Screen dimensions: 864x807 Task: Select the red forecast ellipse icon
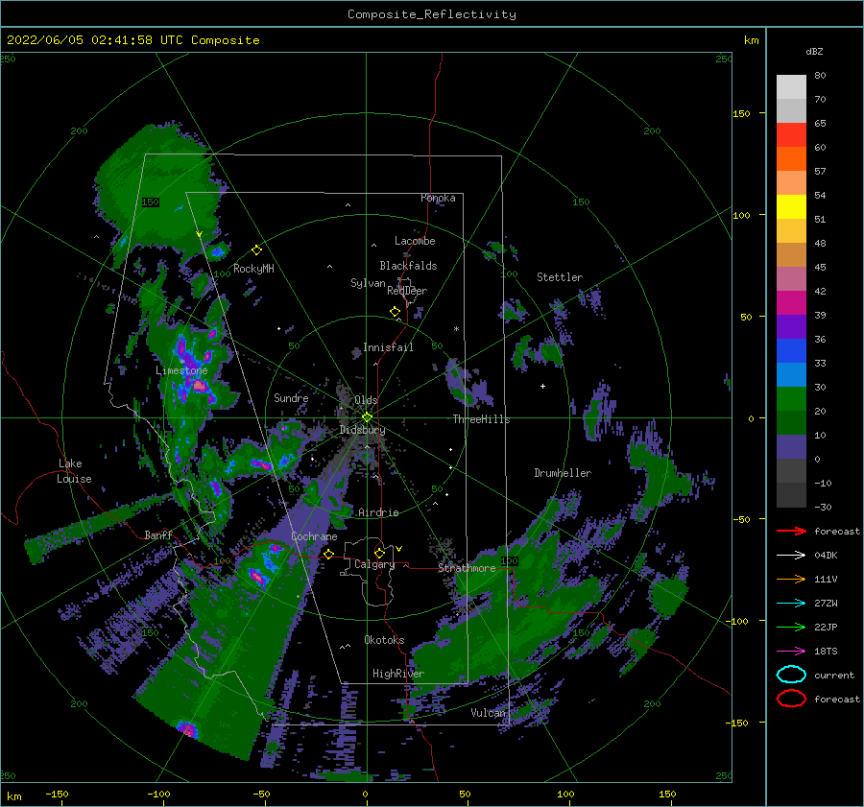[x=791, y=699]
